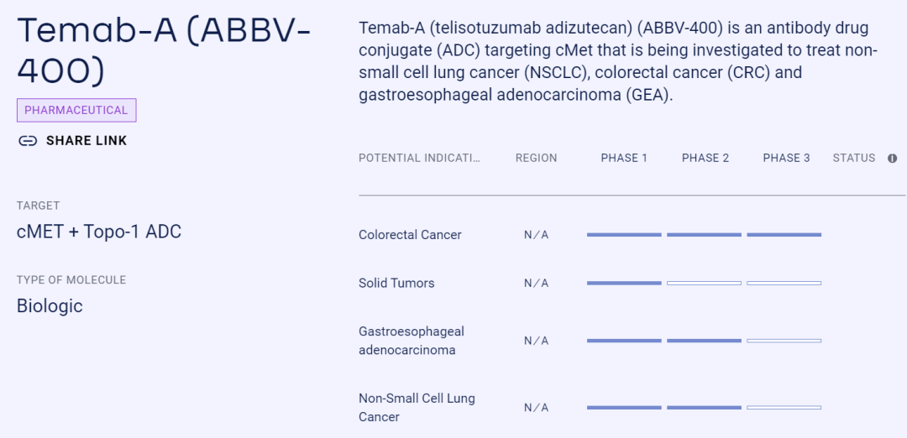Click the cMET + Topo-1 ADC target value

99,232
